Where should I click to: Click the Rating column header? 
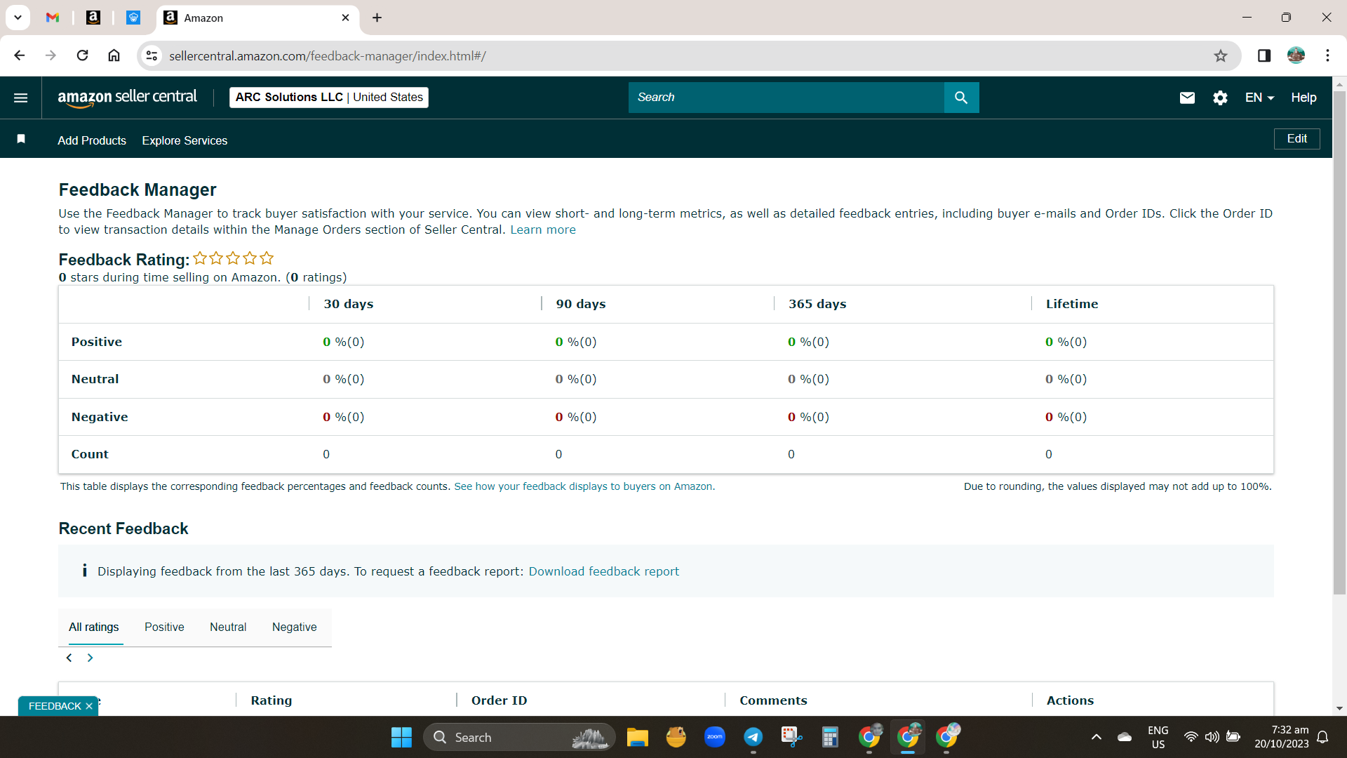[x=271, y=700]
